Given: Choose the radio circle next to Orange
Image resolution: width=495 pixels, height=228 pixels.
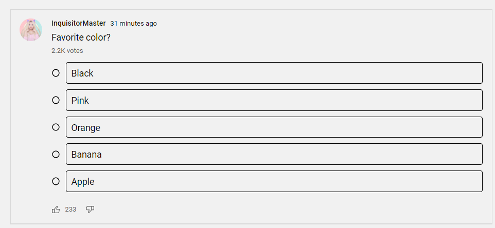Looking at the screenshot, I should tap(56, 127).
